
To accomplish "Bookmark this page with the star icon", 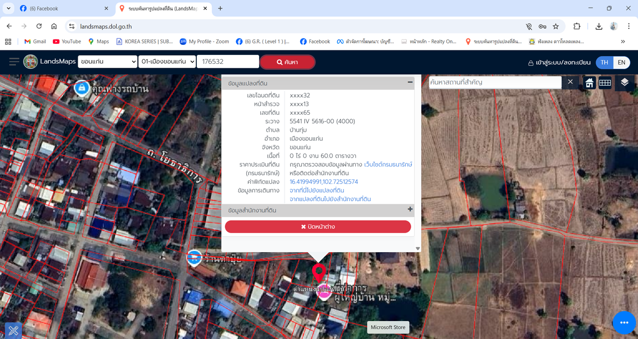I will pos(556,26).
